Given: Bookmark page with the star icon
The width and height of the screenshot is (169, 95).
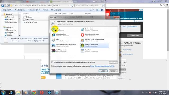Looking at the screenshot, I should click(x=164, y=5).
